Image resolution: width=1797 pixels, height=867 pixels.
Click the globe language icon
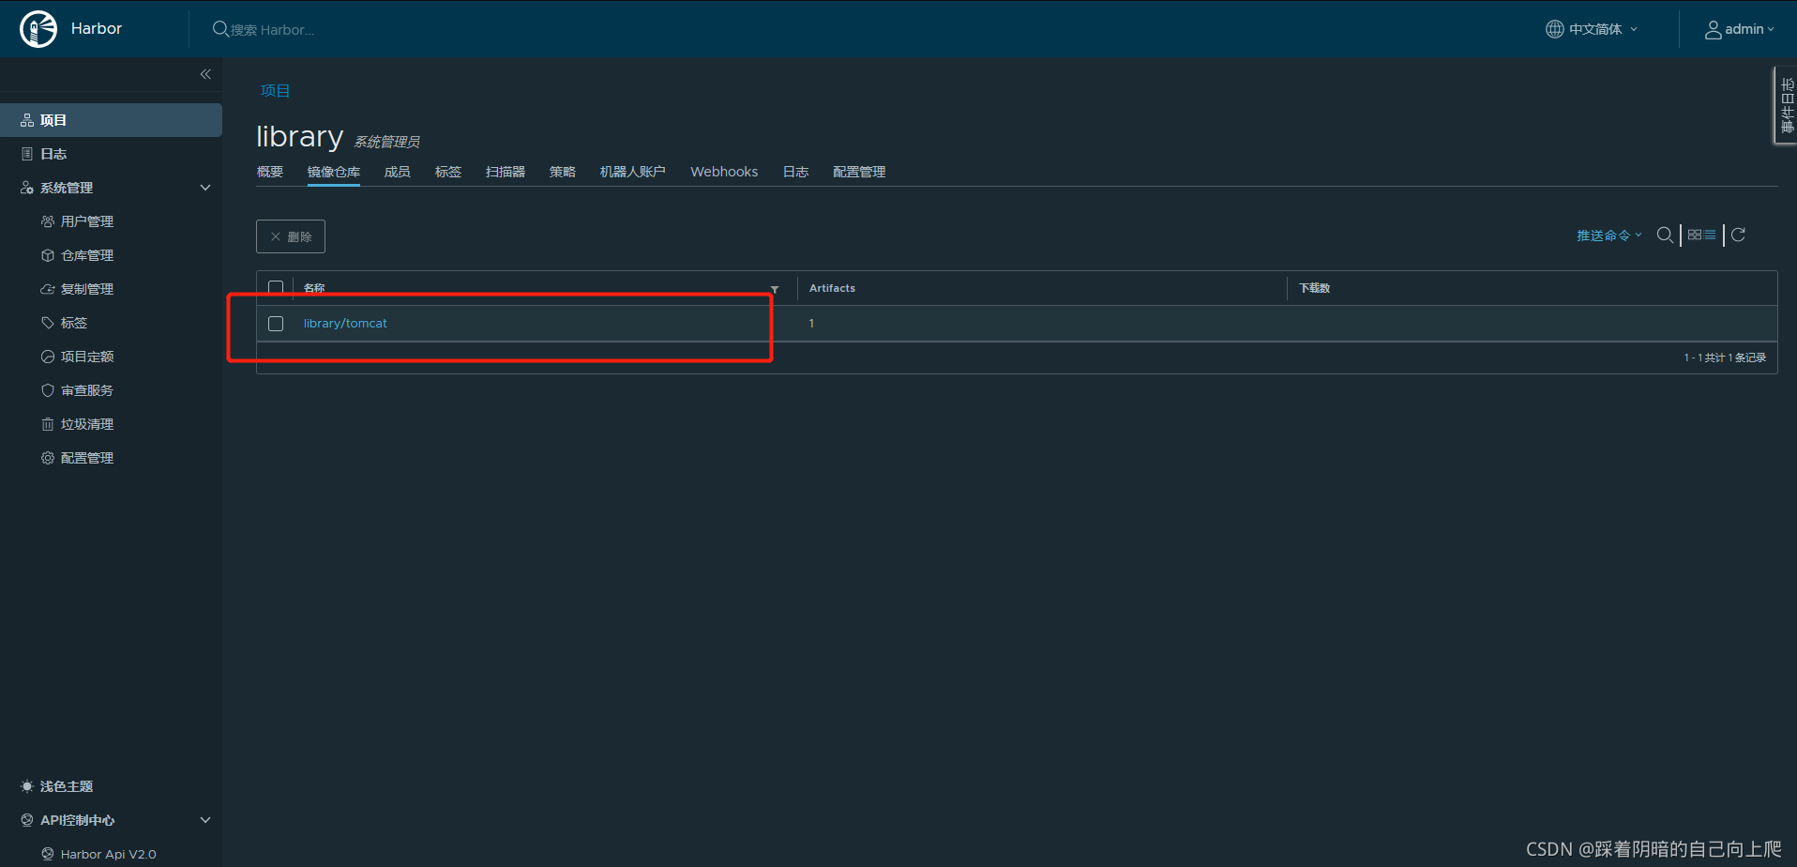pos(1555,29)
